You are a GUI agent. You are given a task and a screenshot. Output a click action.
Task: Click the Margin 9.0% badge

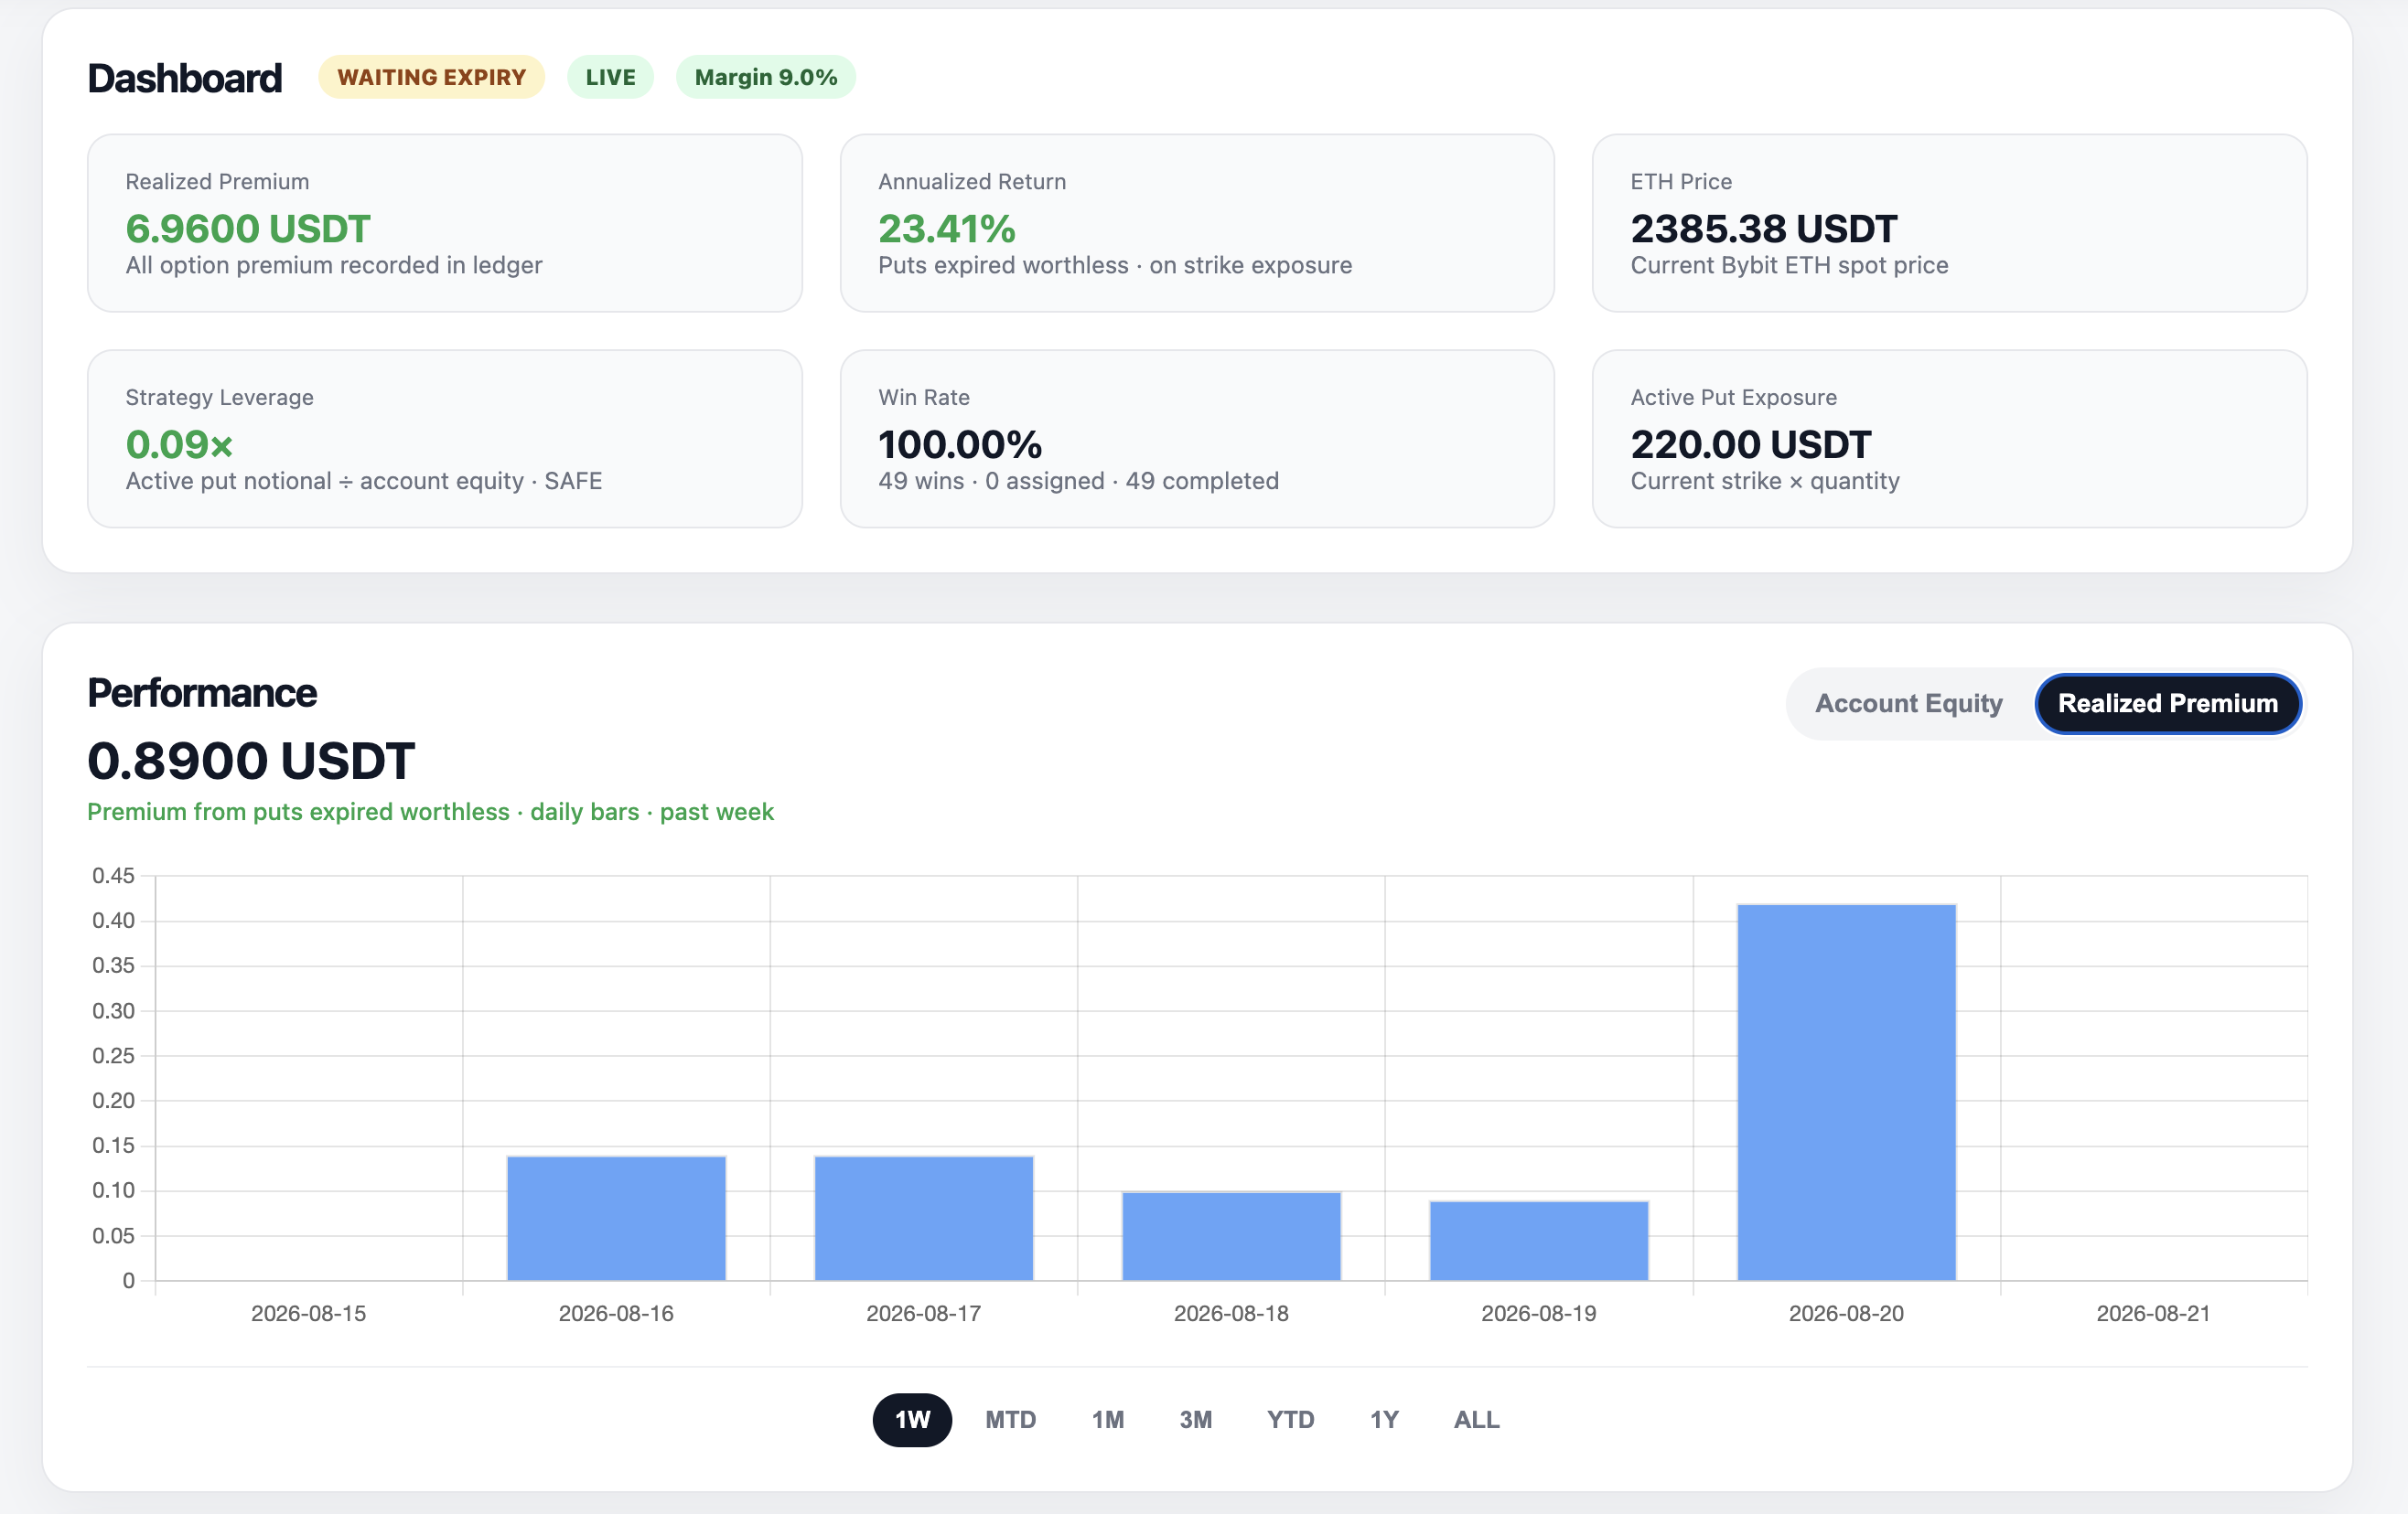pyautogui.click(x=766, y=77)
